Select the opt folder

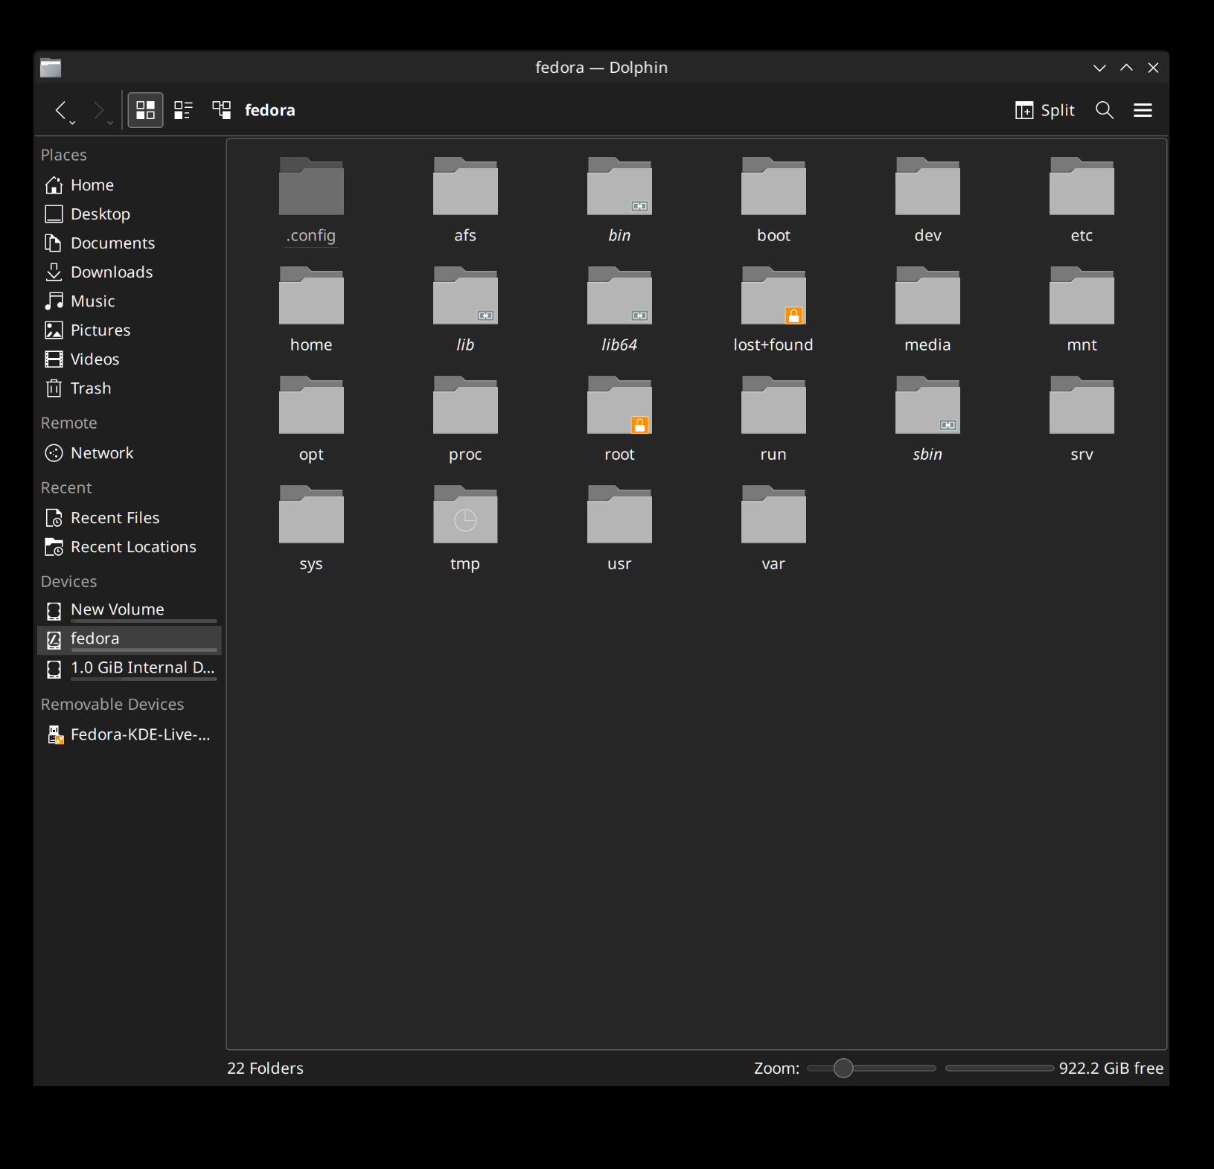(311, 420)
